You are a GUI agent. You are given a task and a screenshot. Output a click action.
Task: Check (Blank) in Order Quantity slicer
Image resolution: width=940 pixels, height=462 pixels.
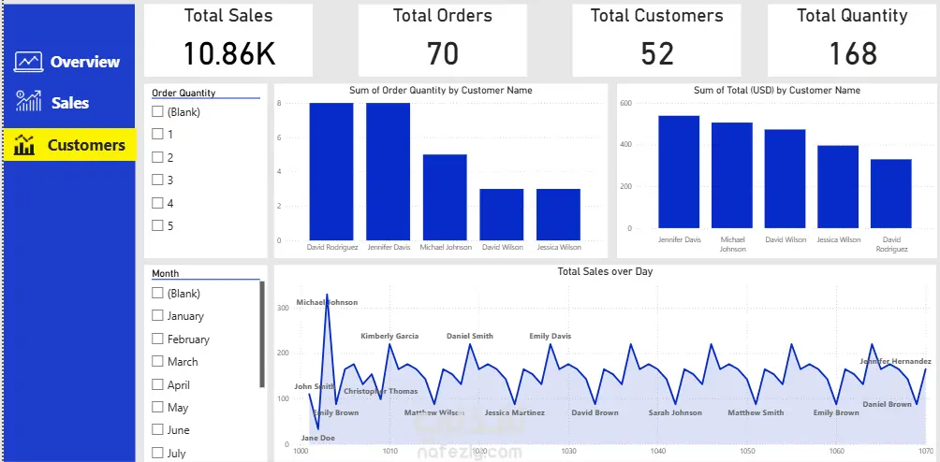coord(157,111)
